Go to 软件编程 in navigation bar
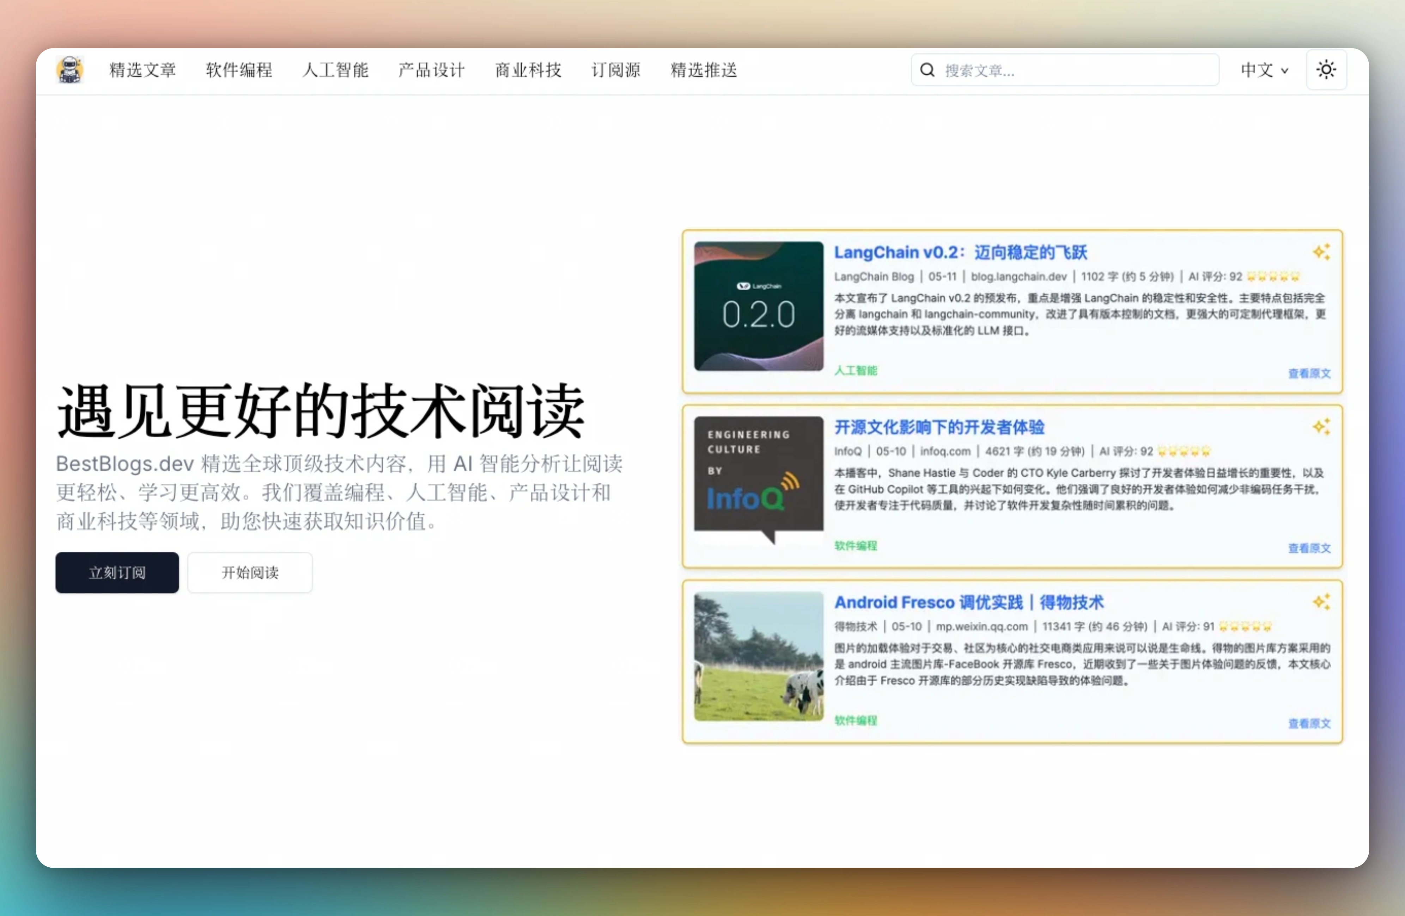This screenshot has width=1405, height=916. (239, 70)
